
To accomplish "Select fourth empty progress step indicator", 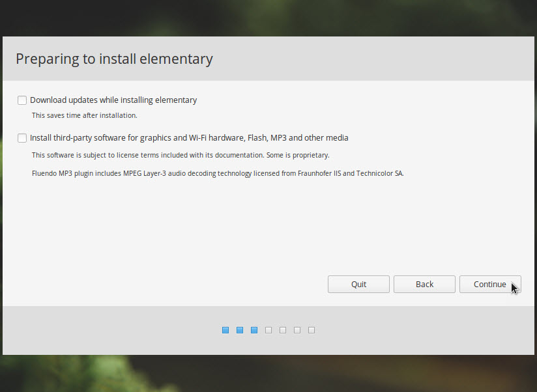I will click(268, 330).
